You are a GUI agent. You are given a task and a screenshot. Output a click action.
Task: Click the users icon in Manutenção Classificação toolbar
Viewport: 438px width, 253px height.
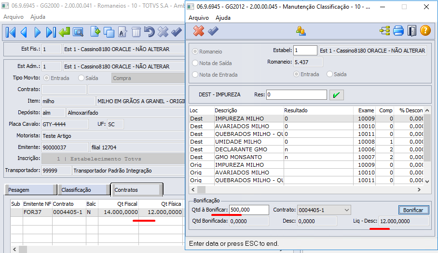[301, 31]
